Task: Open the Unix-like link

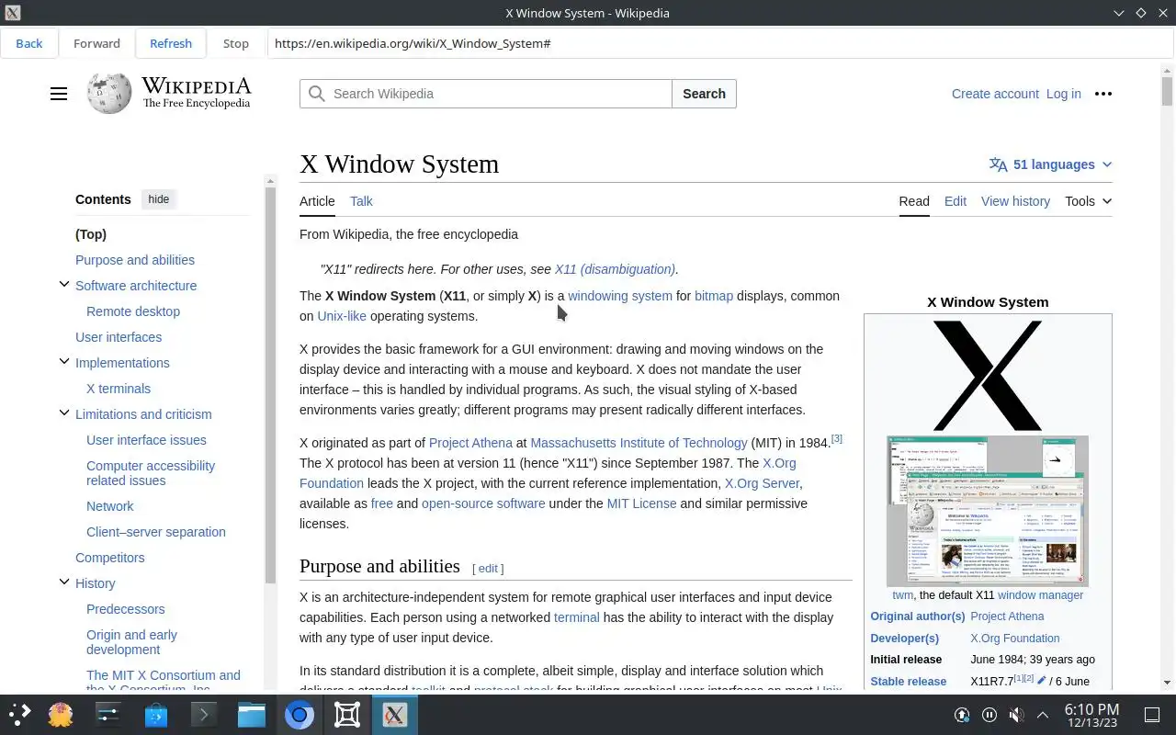Action: (342, 316)
